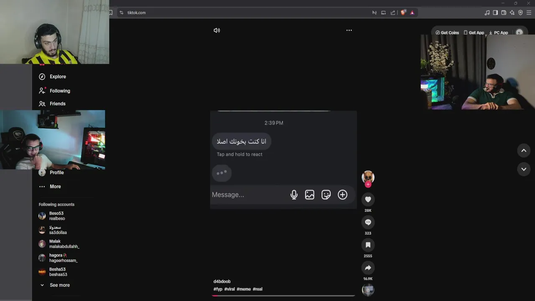
Task: Follow creator via red plus badge
Action: [x=368, y=184]
